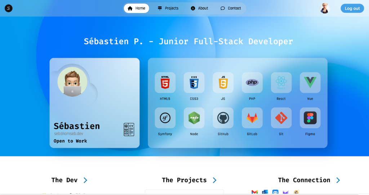Click the home glyph in Home tab
This screenshot has height=195, width=369.
pos(130,9)
